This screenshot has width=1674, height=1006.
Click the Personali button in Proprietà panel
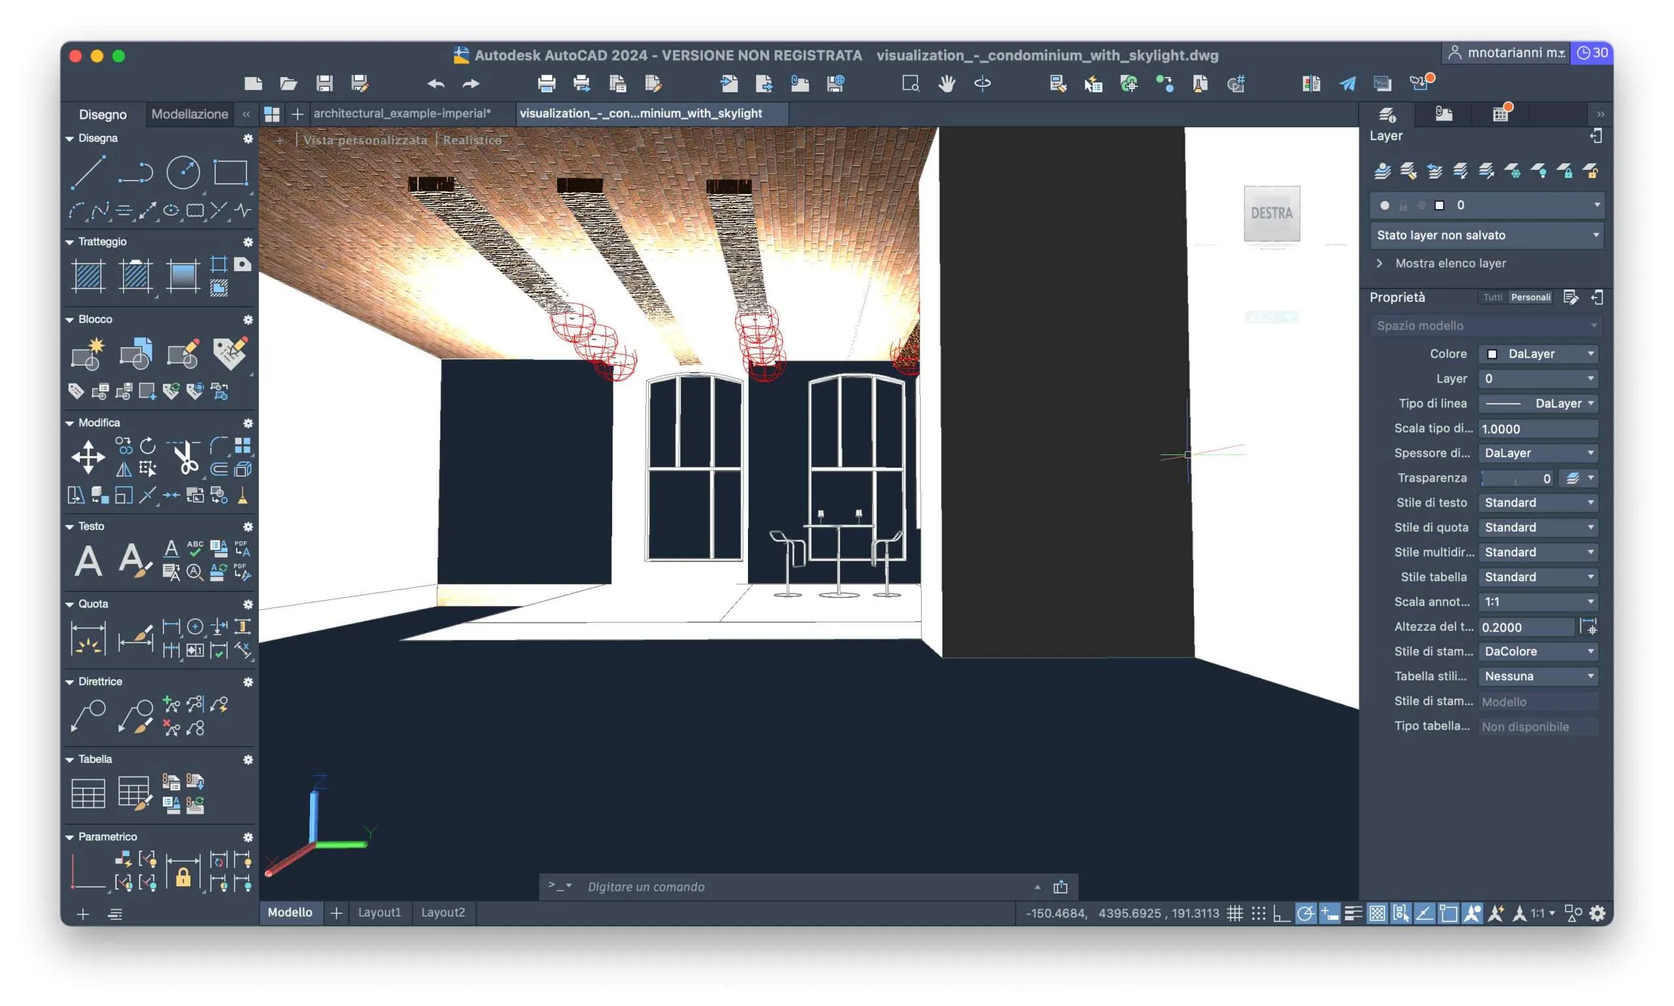tap(1531, 297)
